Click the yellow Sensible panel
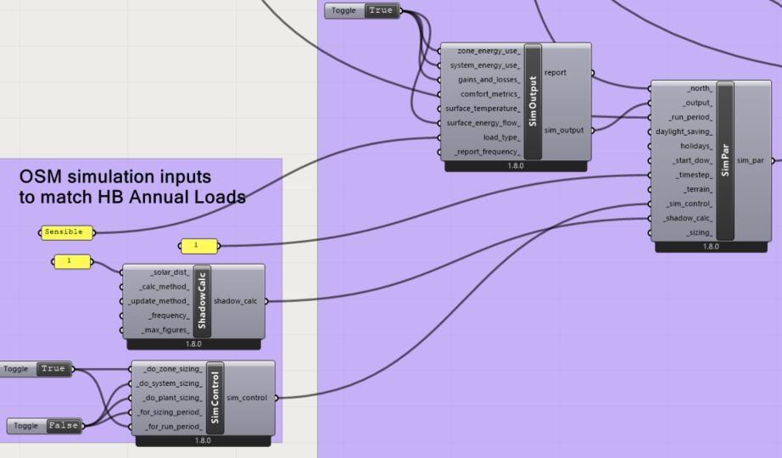 tap(66, 232)
